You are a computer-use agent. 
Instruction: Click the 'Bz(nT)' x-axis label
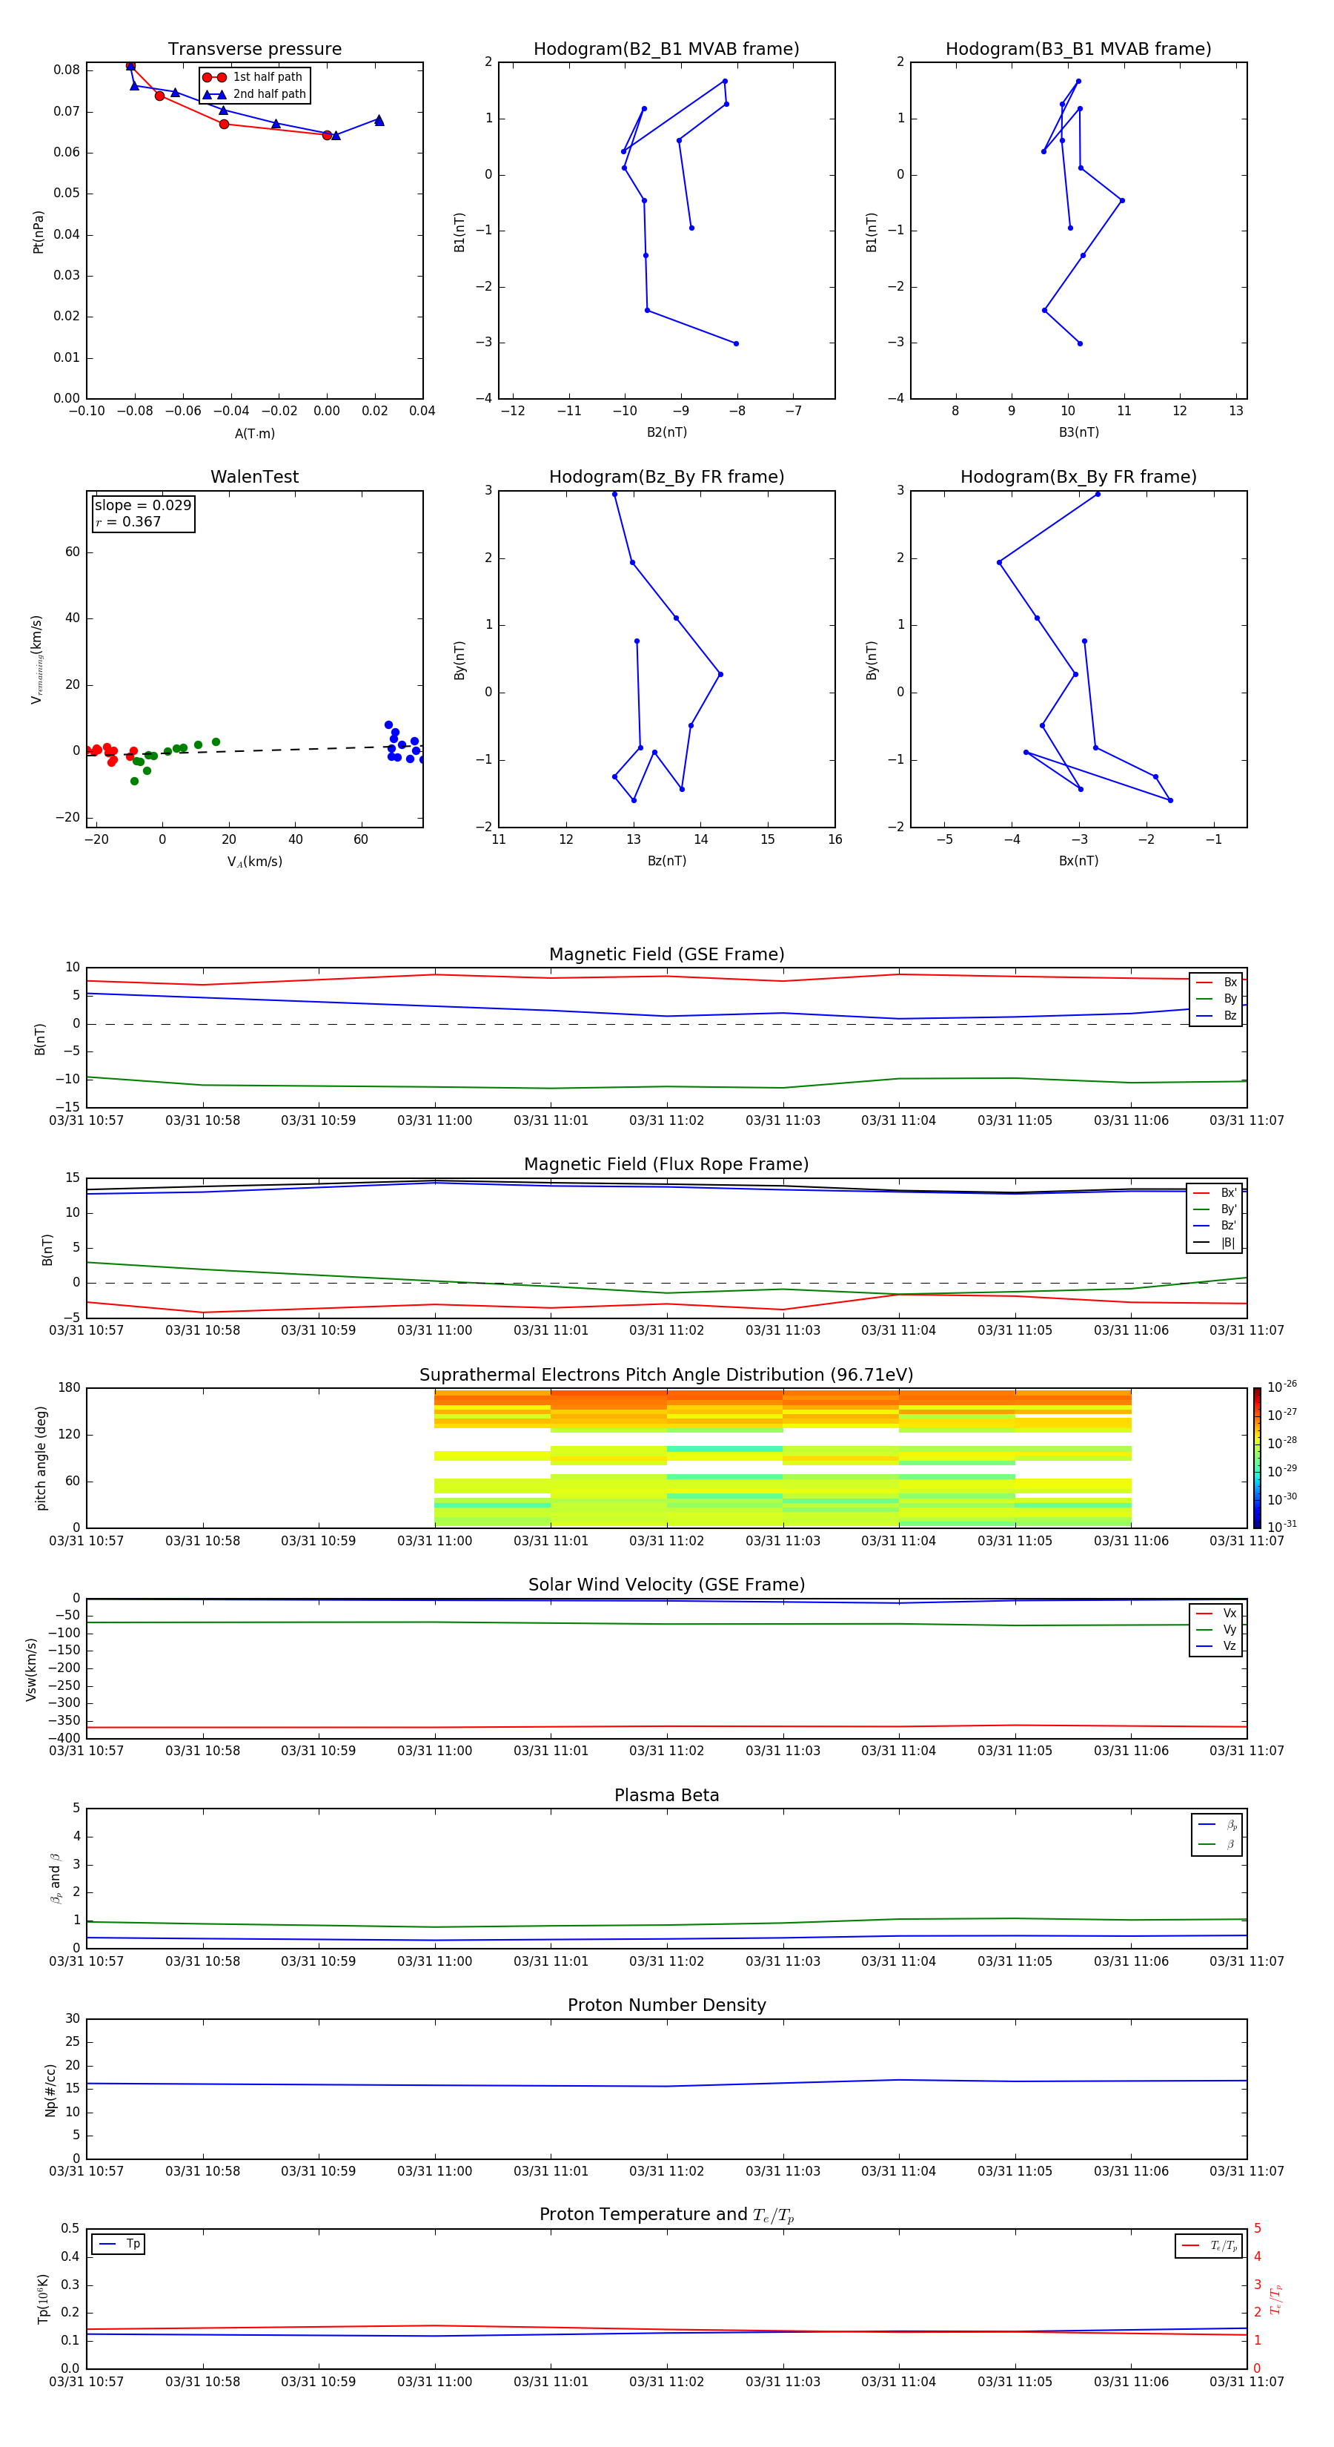[666, 861]
